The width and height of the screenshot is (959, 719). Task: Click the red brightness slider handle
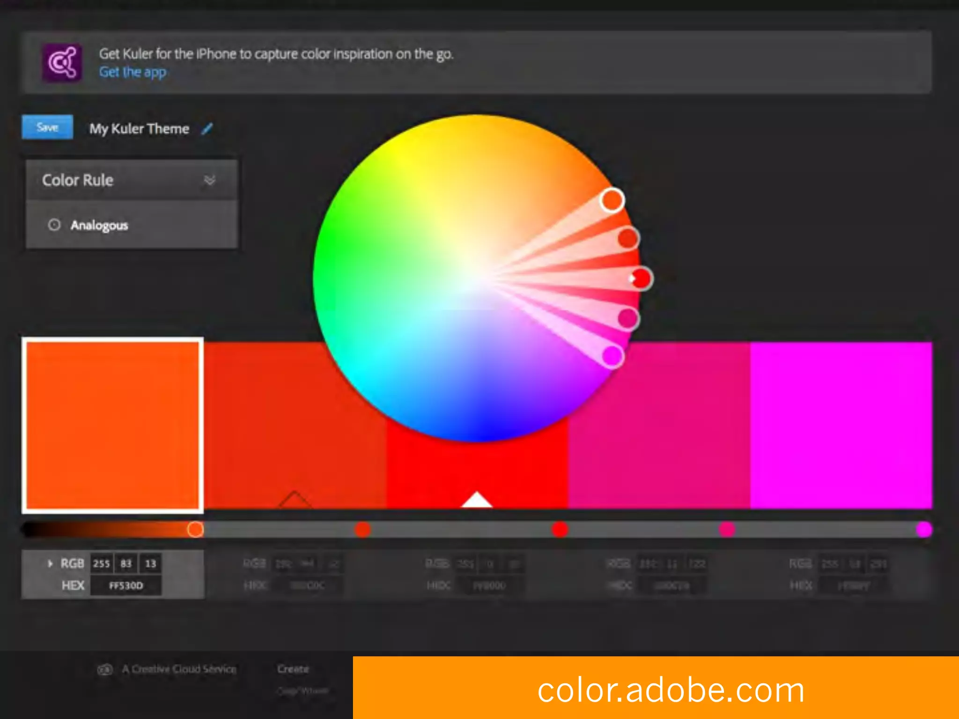(560, 529)
